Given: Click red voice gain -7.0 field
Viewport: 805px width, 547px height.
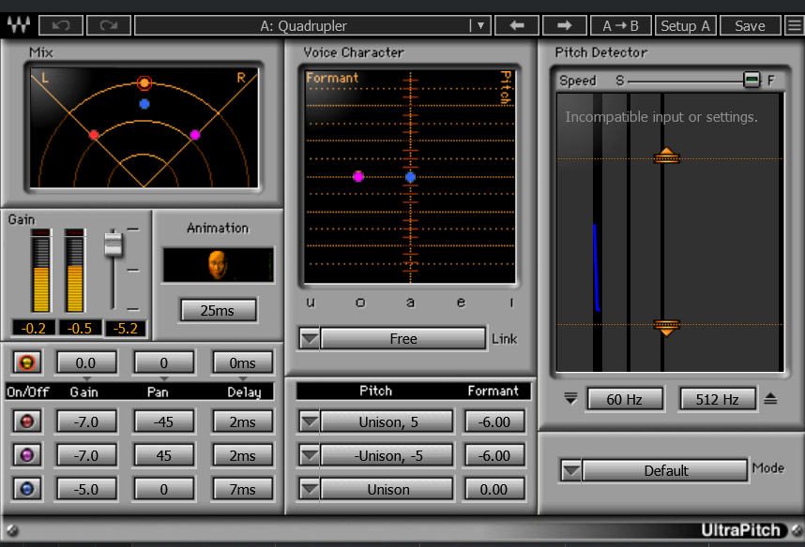Looking at the screenshot, I should point(86,421).
